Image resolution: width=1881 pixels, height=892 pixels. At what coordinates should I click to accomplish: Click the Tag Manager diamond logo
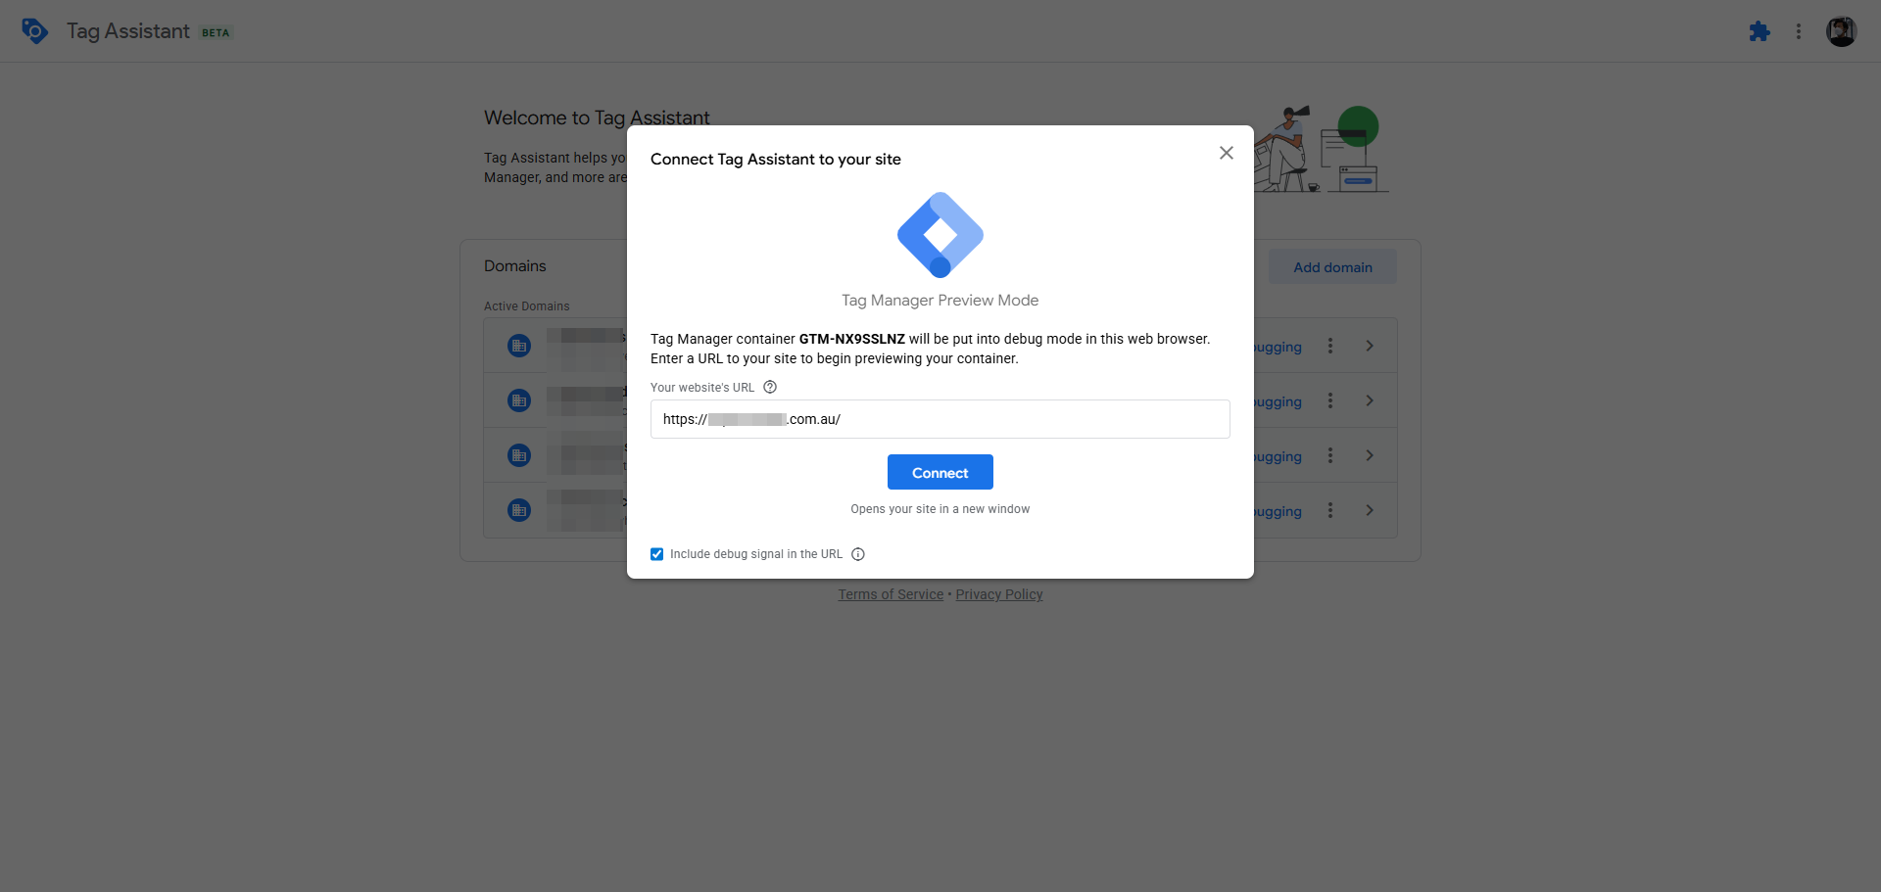point(940,235)
